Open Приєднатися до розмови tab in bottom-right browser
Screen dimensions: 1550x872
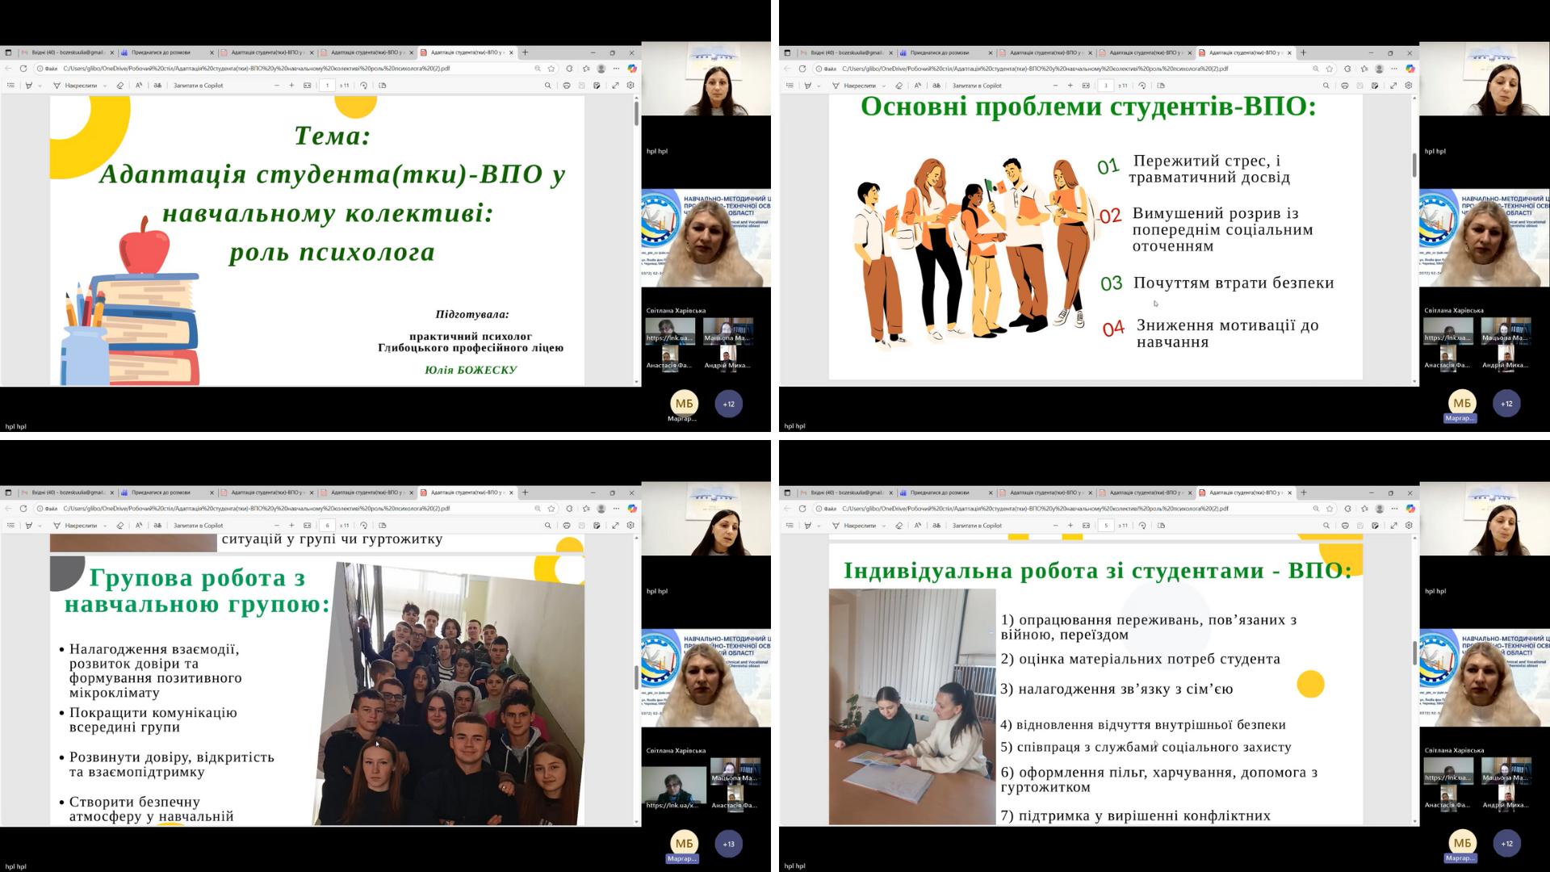coord(940,493)
